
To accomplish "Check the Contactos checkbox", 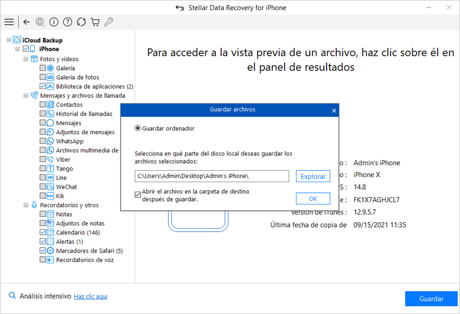I will click(42, 104).
